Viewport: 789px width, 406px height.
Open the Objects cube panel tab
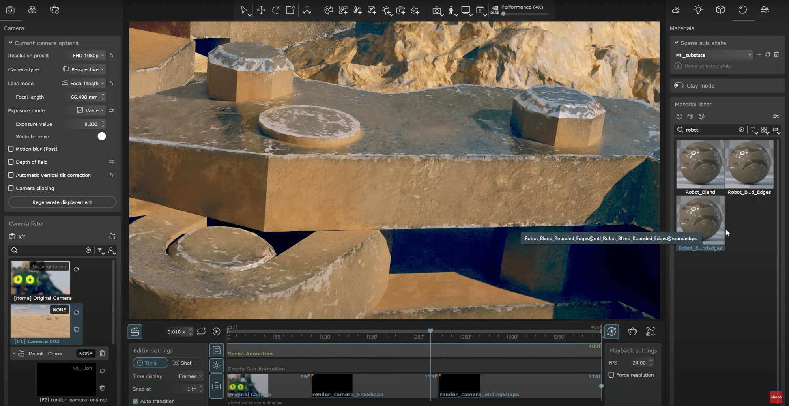click(x=720, y=9)
